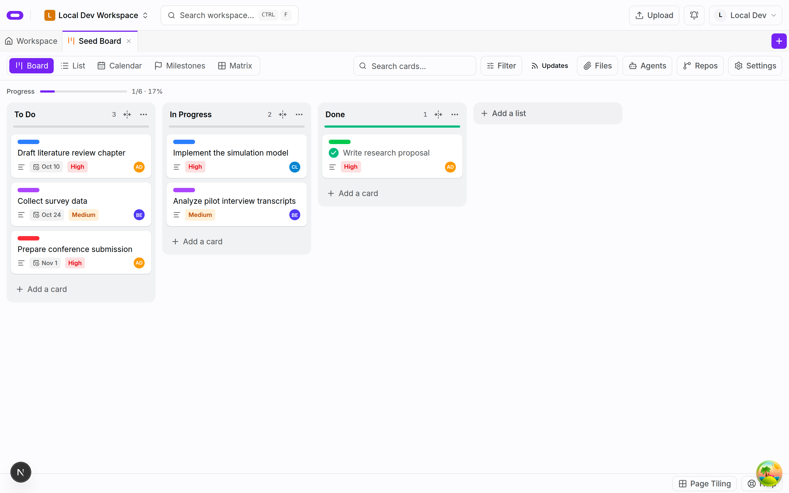Open the Milestones view
Image resolution: width=789 pixels, height=493 pixels.
[x=180, y=66]
